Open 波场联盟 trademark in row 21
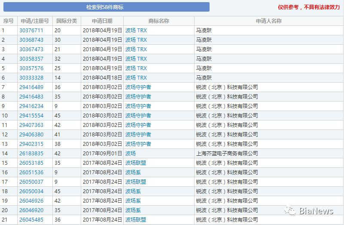 136,219
